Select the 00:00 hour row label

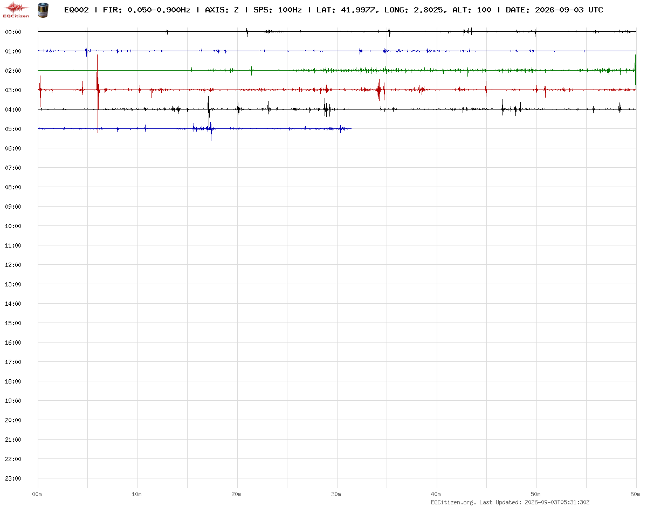point(12,32)
